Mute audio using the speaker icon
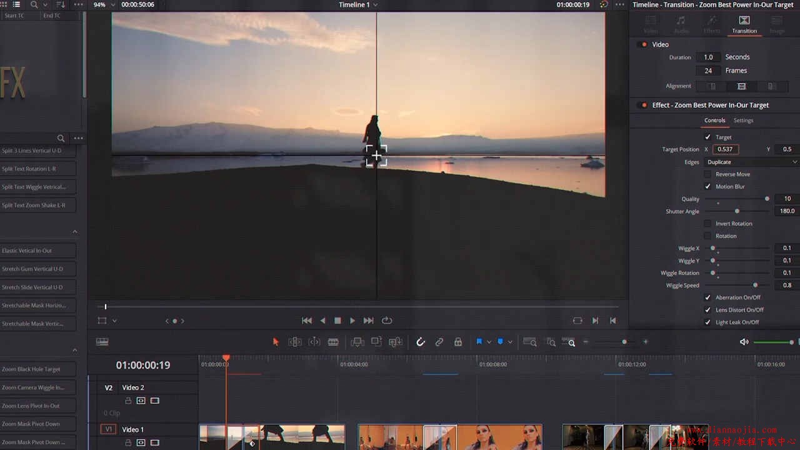 click(744, 342)
